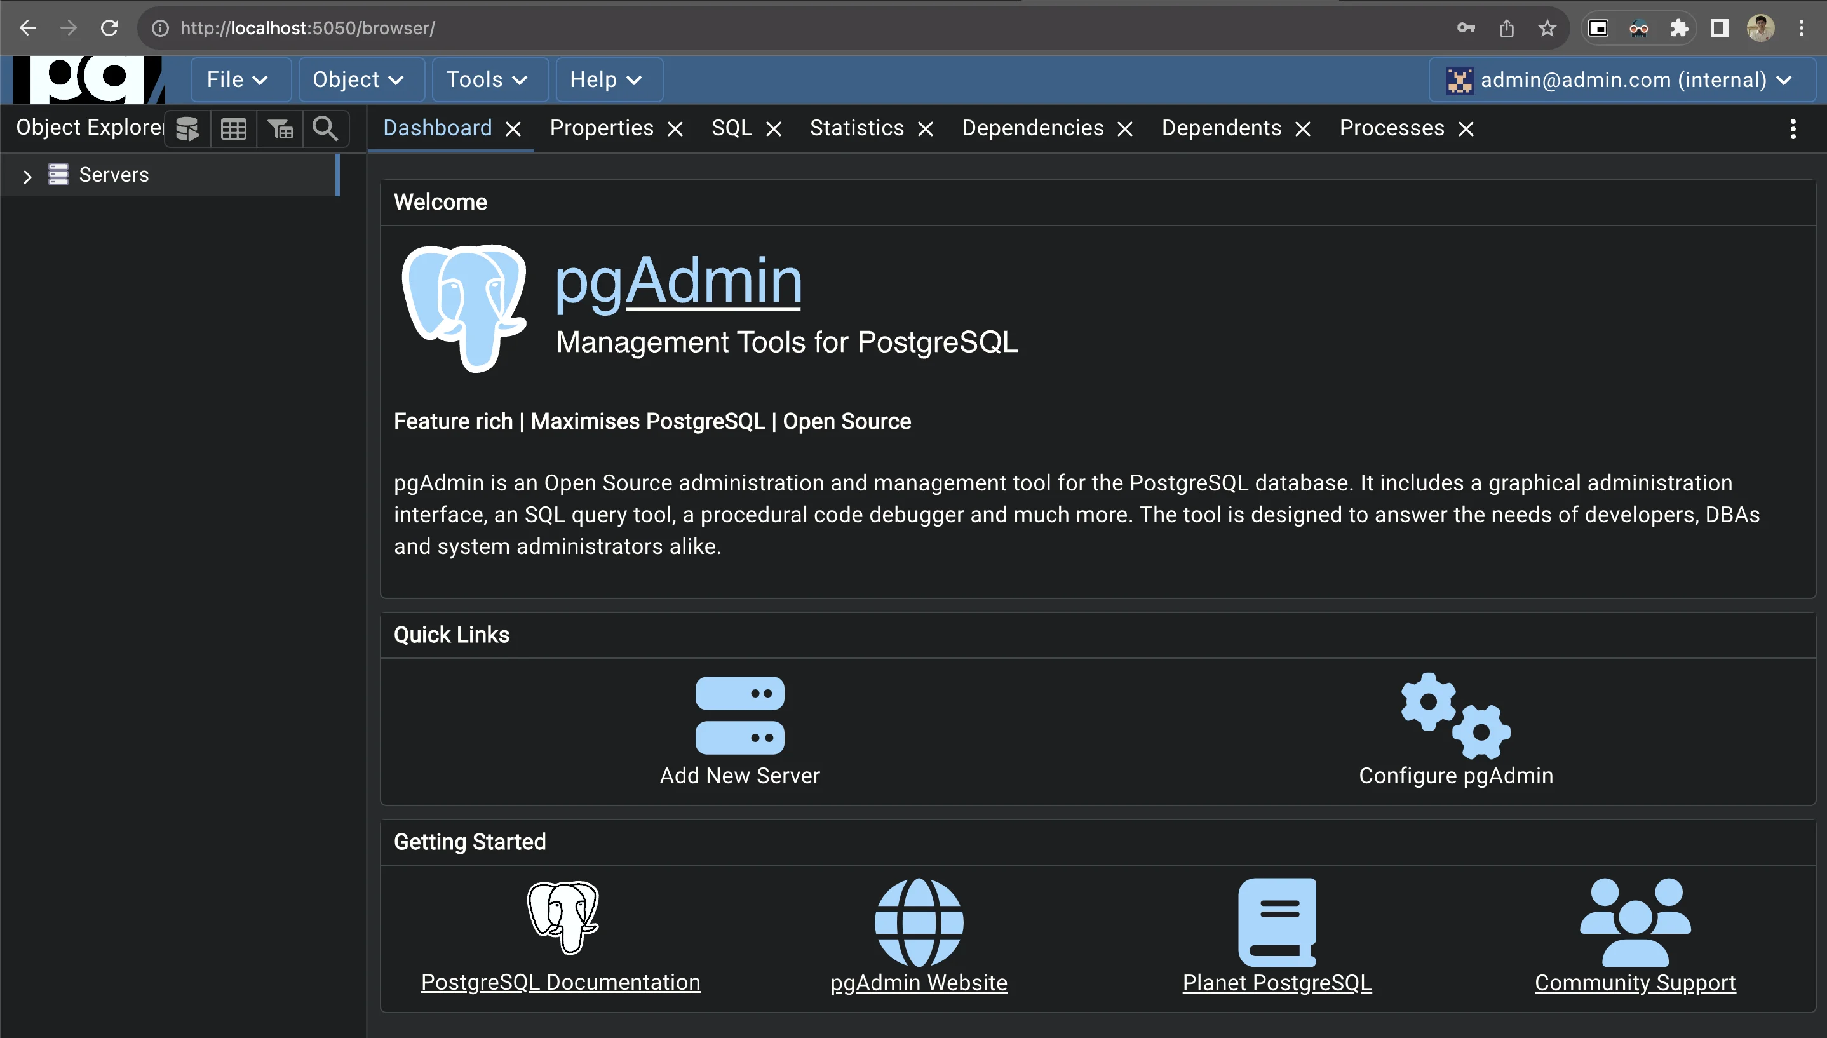Click the View Data table icon

233,129
